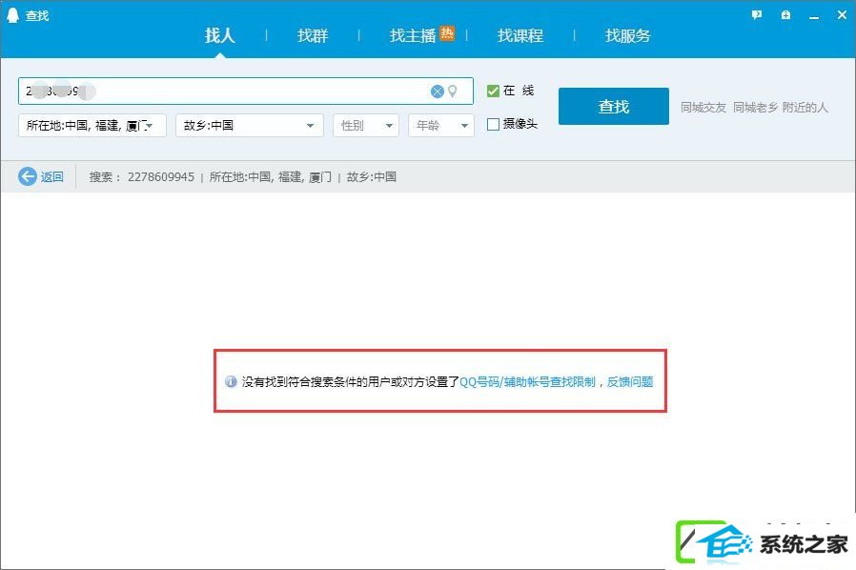Click the info icon beside no-results message
This screenshot has width=856, height=570.
(x=231, y=381)
